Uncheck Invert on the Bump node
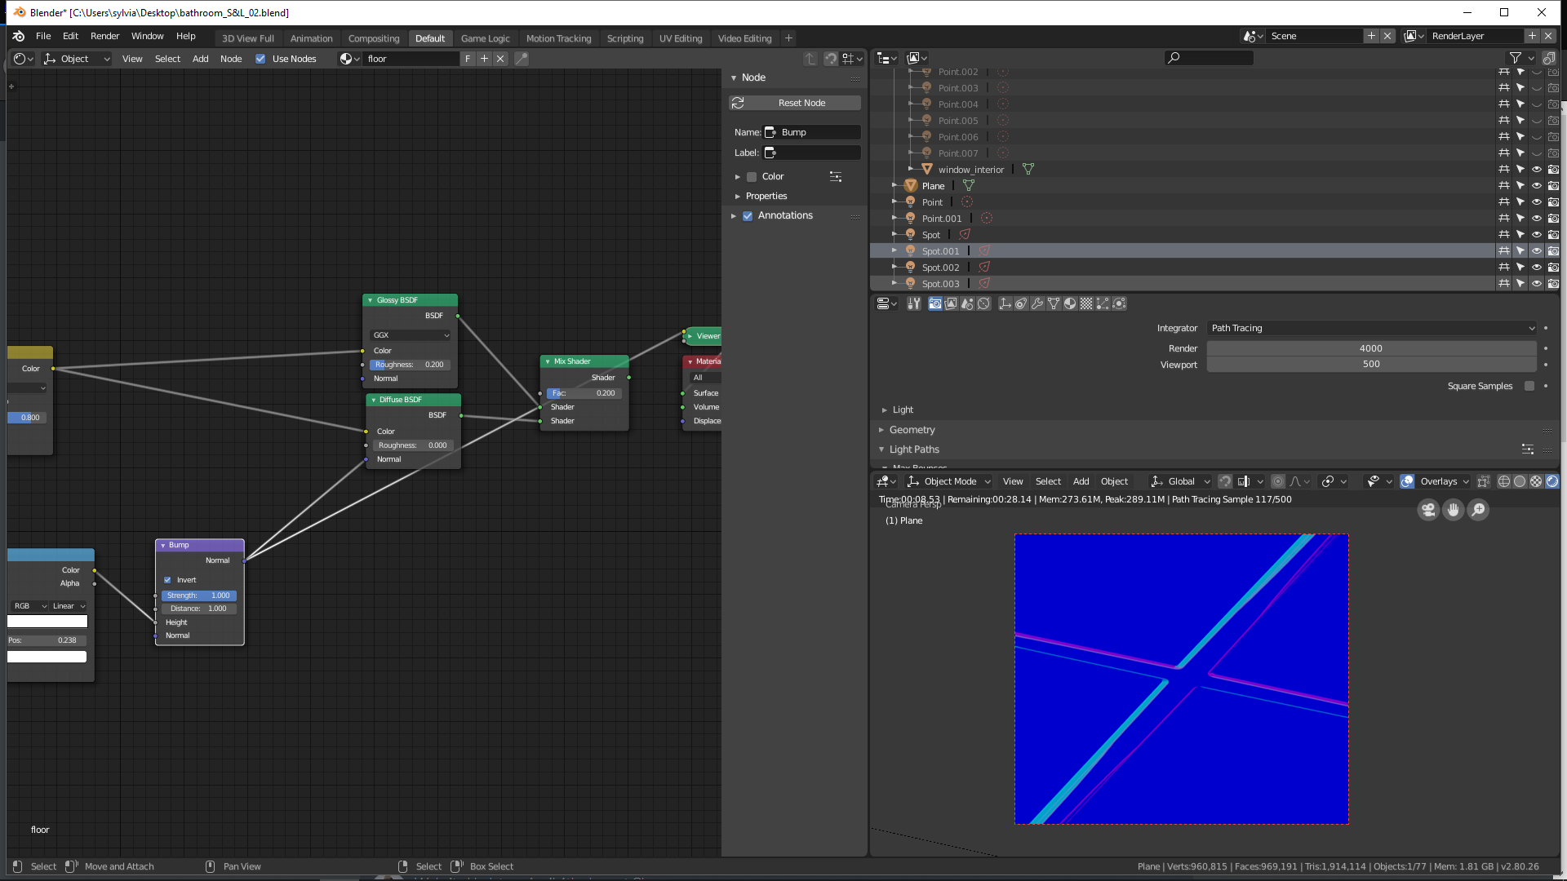Viewport: 1567px width, 881px height. pyautogui.click(x=167, y=580)
